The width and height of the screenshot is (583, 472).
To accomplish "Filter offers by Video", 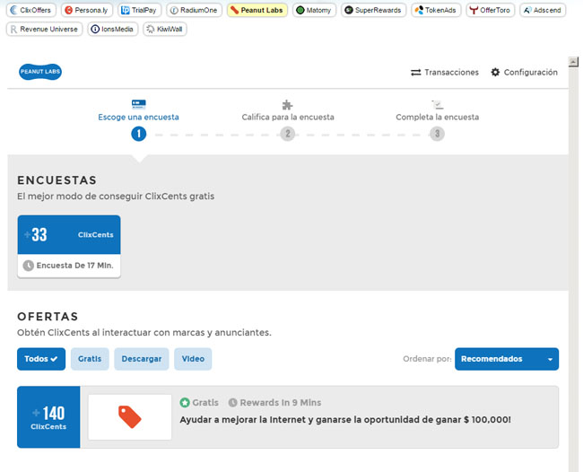I will (x=193, y=359).
